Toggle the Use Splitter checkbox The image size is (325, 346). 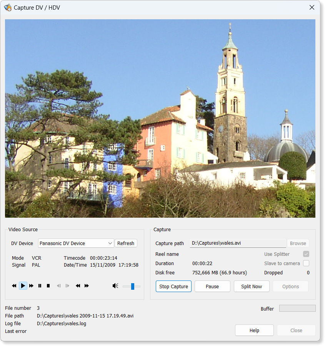click(306, 254)
